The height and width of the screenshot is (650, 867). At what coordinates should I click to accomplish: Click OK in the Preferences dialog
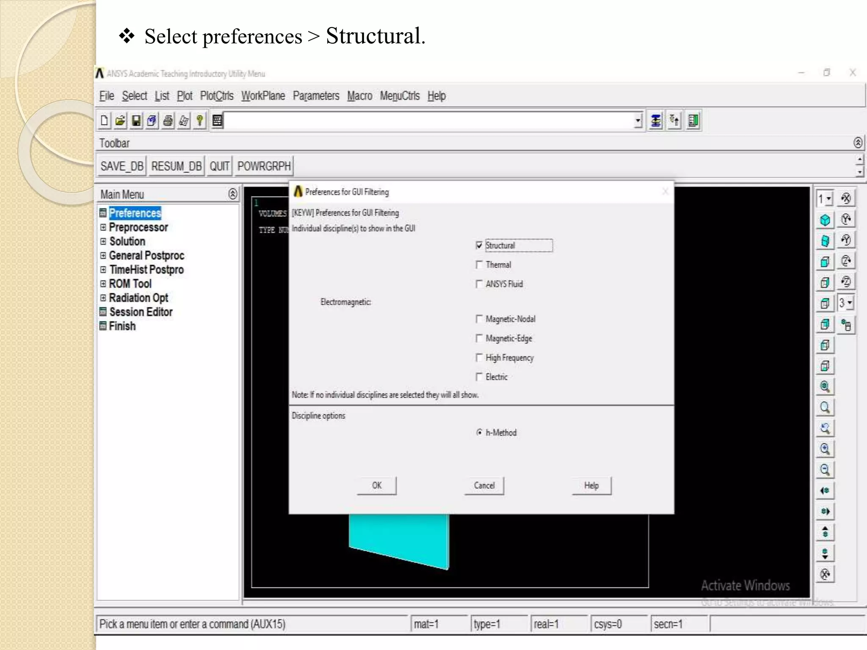[x=377, y=485]
